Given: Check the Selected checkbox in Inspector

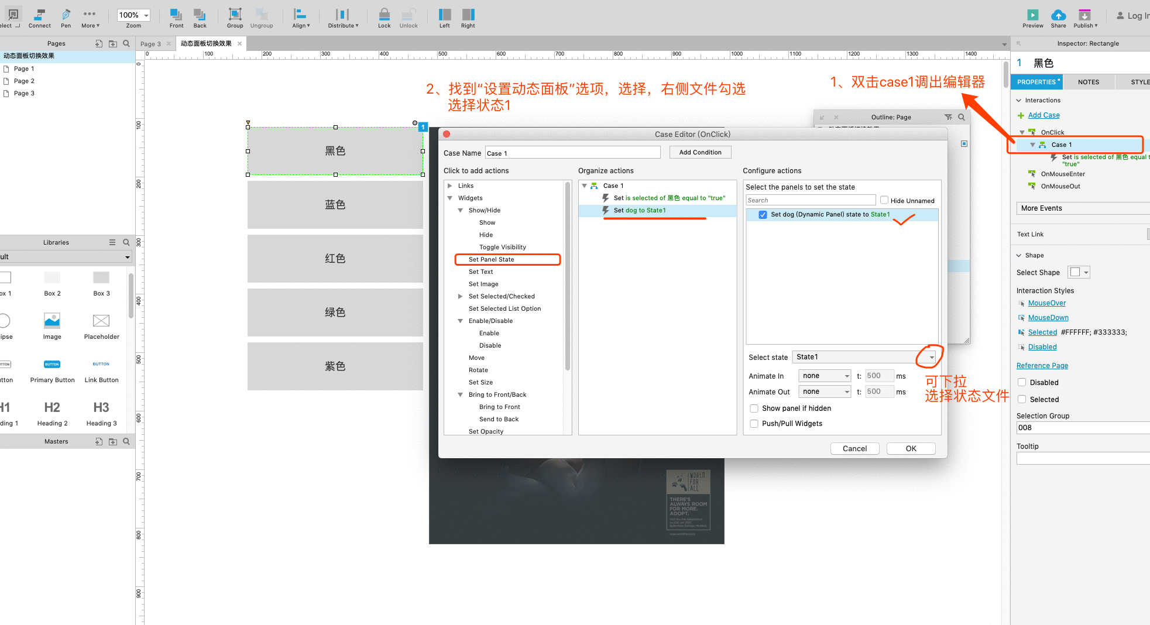Looking at the screenshot, I should point(1022,399).
